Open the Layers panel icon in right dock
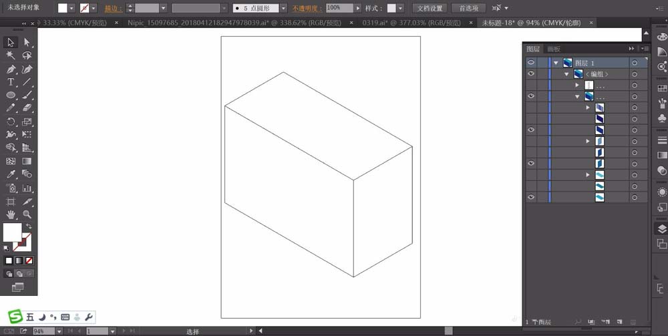The width and height of the screenshot is (668, 336). 661,228
